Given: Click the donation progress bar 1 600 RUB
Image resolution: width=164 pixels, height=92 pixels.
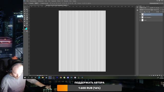Looking at the screenshot, I should point(89,88).
